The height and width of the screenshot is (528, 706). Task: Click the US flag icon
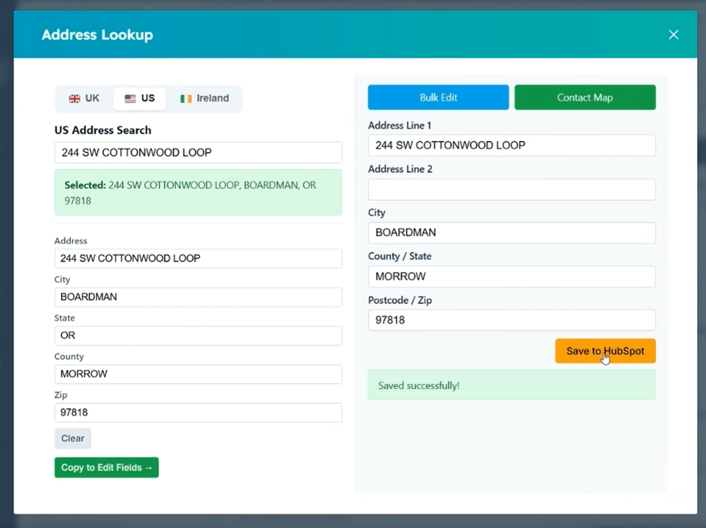point(130,99)
